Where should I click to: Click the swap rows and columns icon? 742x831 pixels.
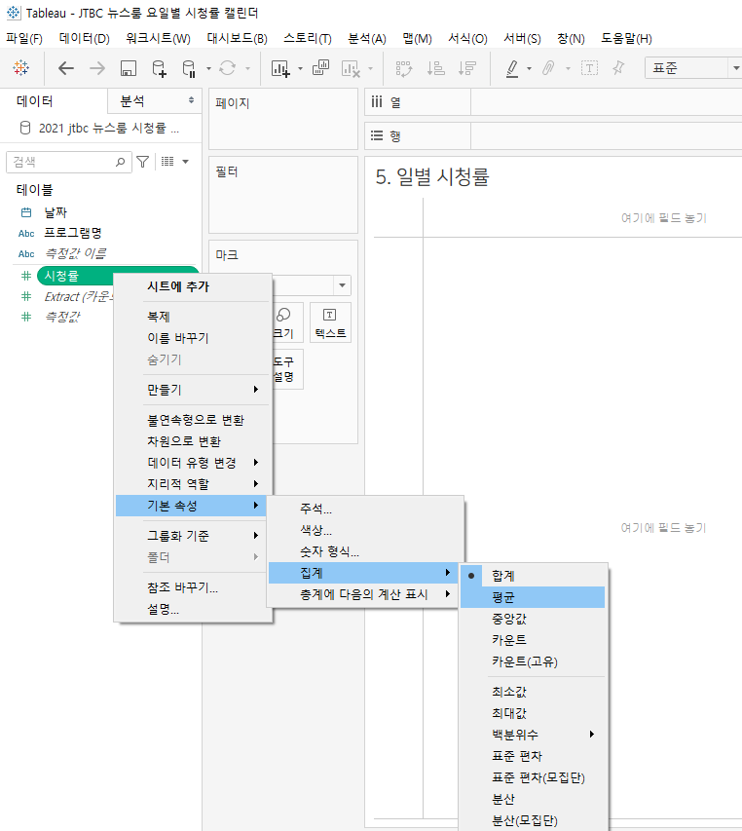(403, 68)
